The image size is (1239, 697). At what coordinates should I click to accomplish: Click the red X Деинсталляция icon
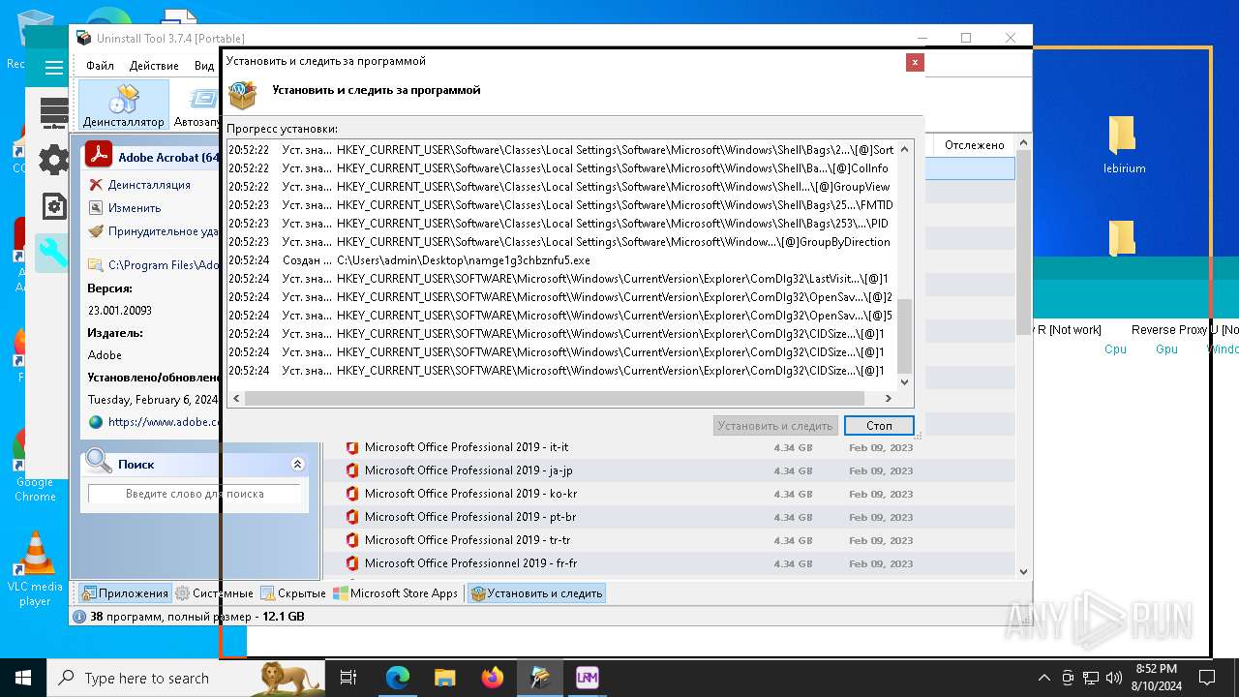tap(95, 185)
